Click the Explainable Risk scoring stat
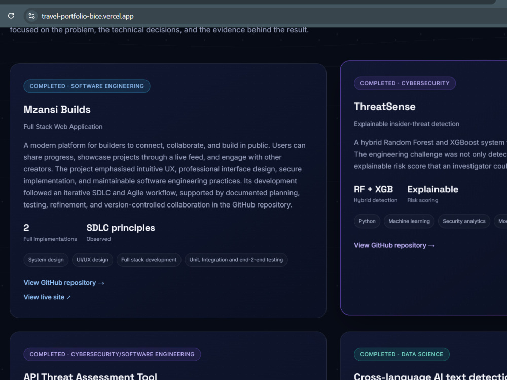This screenshot has height=380, width=507. tap(432, 194)
